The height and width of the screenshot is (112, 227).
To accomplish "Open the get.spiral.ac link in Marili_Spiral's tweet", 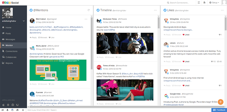I will coord(56,57).
